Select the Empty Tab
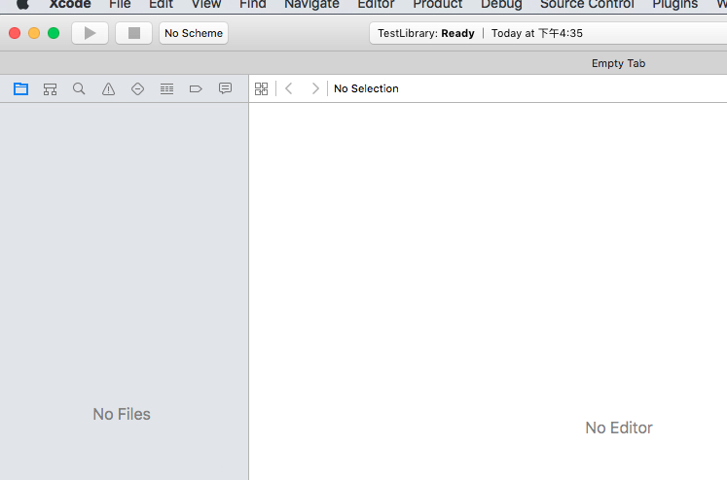Viewport: 727px width, 480px height. [x=618, y=63]
